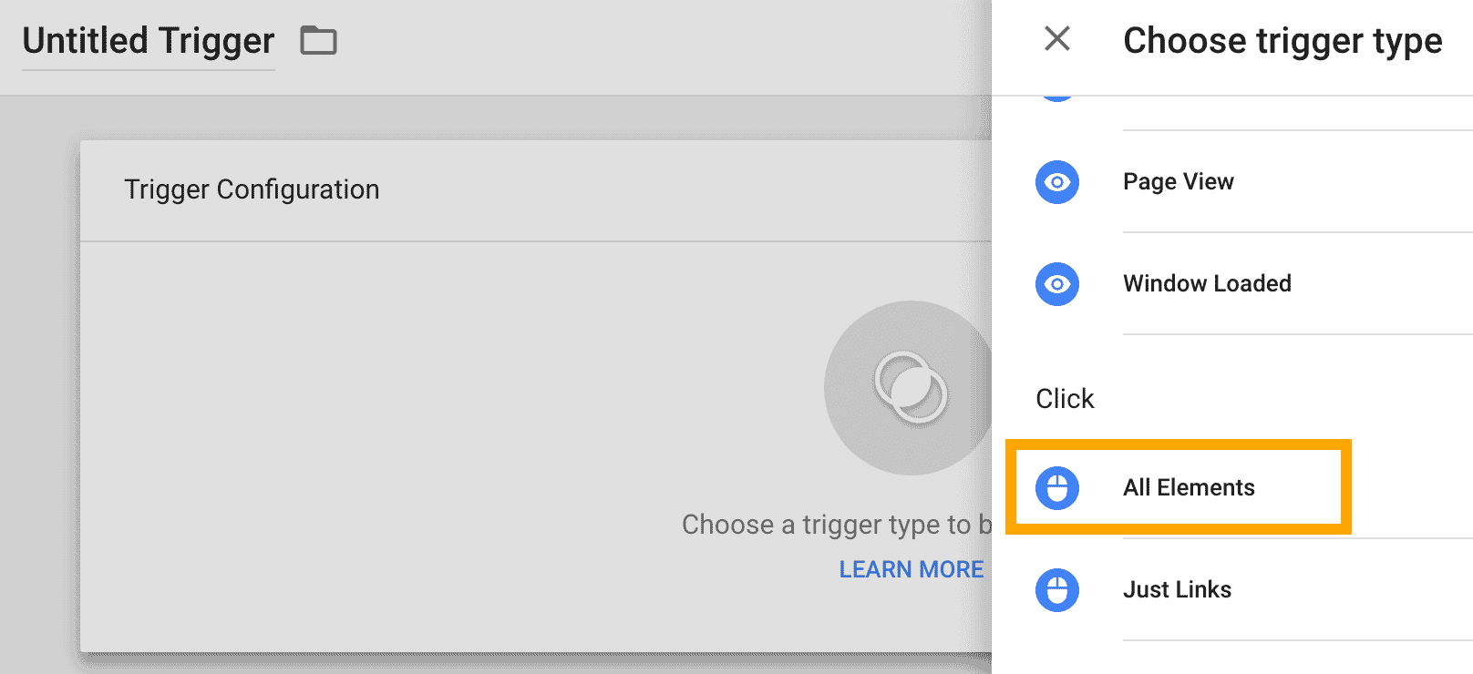Click the Click section heading

click(1065, 399)
